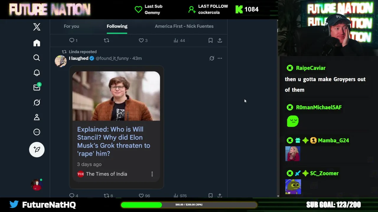Image resolution: width=378 pixels, height=212 pixels.
Task: Open account avatar at sidebar bottom
Action: [37, 185]
